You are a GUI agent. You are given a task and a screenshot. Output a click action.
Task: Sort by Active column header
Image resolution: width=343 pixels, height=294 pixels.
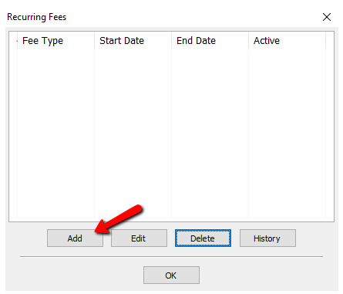(287, 41)
